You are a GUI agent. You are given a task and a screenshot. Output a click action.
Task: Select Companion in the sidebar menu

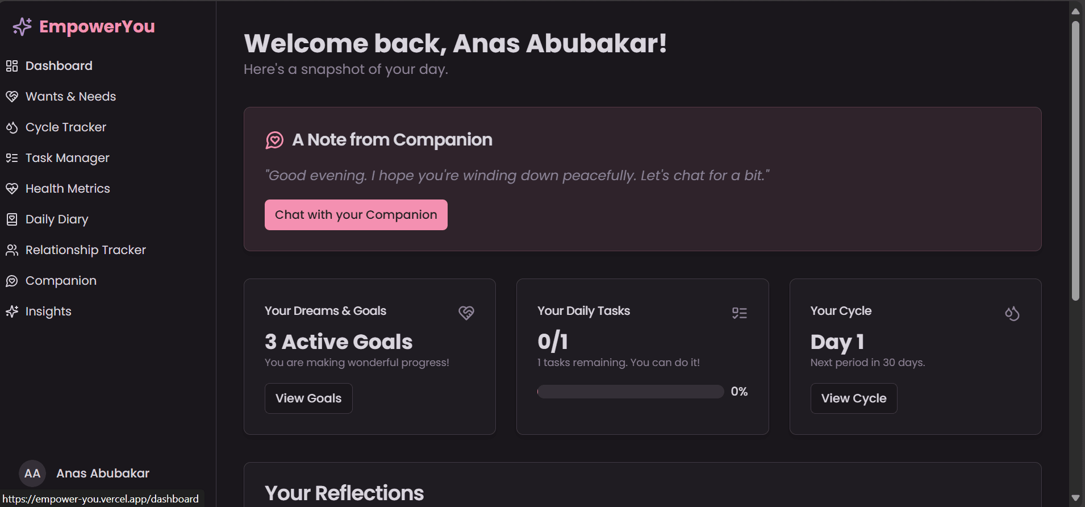coord(61,281)
